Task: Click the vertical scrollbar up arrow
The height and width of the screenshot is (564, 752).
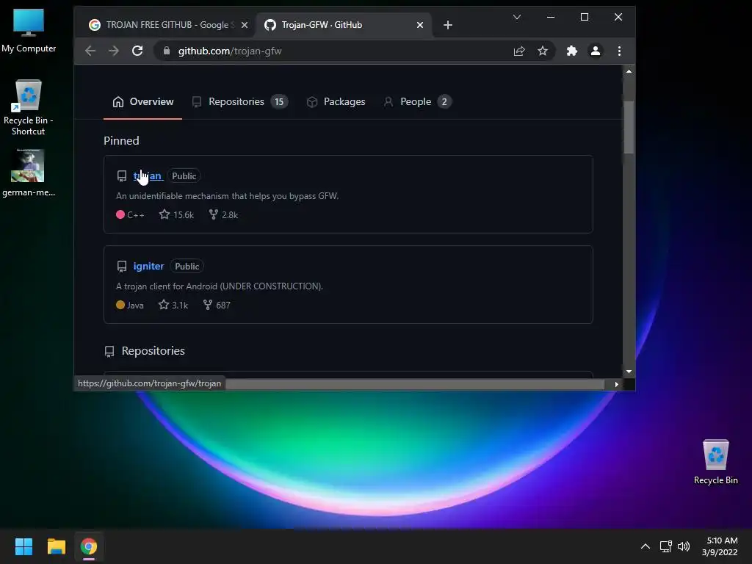Action: pyautogui.click(x=629, y=71)
